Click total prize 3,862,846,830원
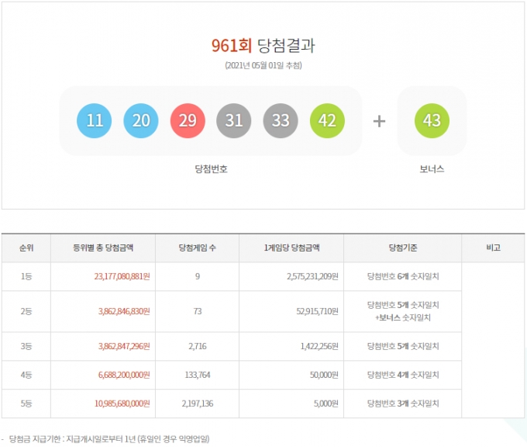Screen dimensions: 527x447 124,311
